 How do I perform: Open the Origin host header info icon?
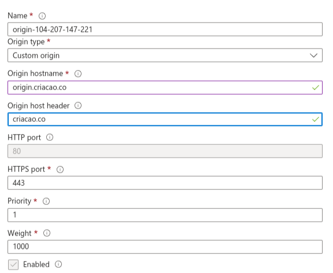(x=78, y=106)
